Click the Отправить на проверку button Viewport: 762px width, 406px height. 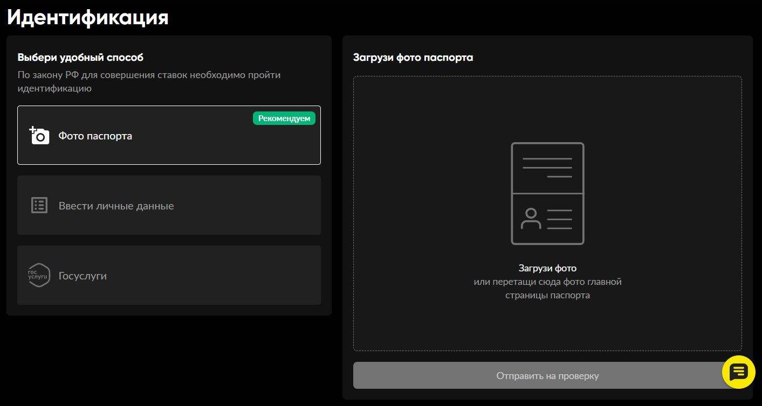547,375
